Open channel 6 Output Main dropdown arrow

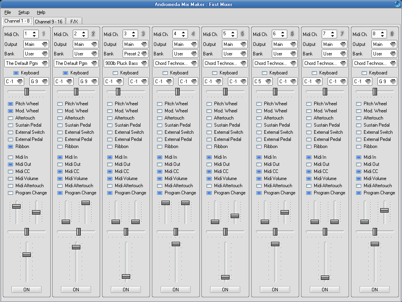(294, 44)
